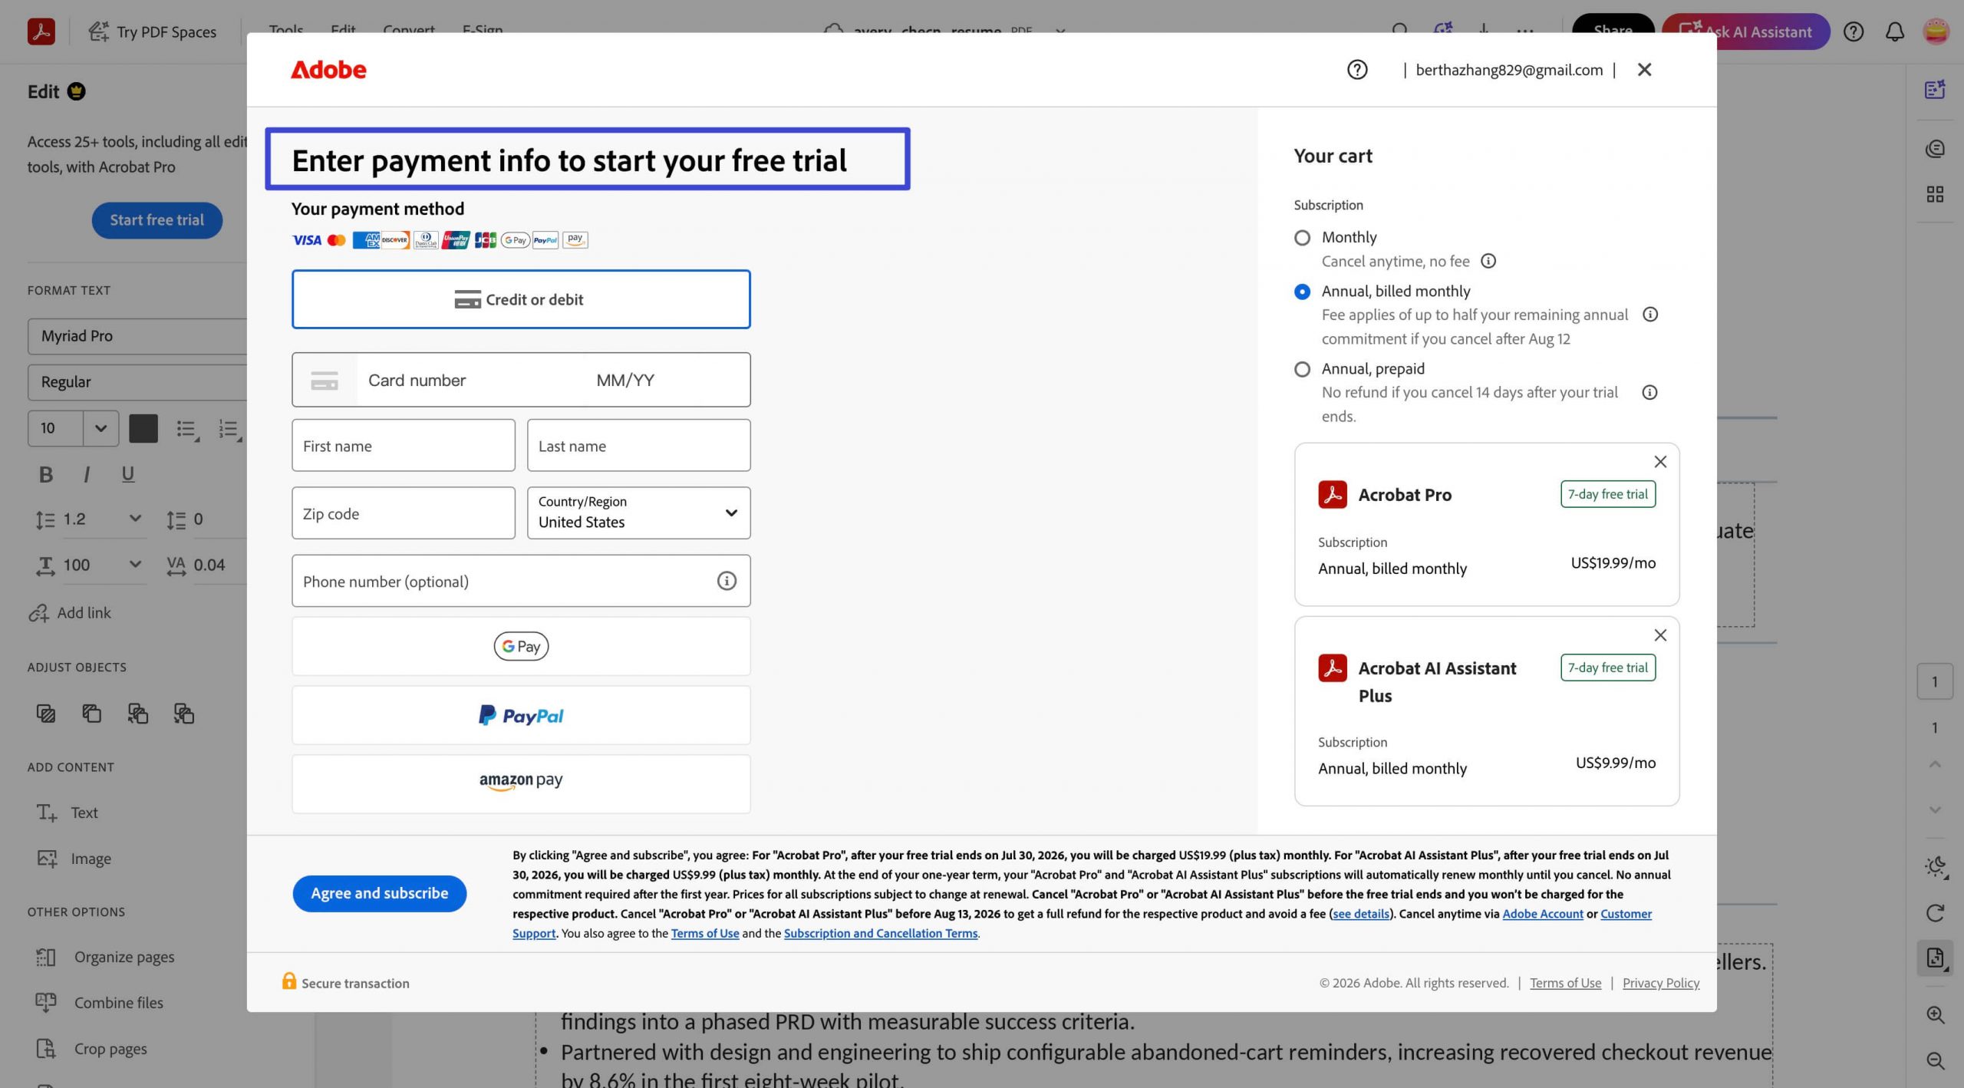Open the user profile avatar
The width and height of the screenshot is (1964, 1088).
click(x=1936, y=31)
